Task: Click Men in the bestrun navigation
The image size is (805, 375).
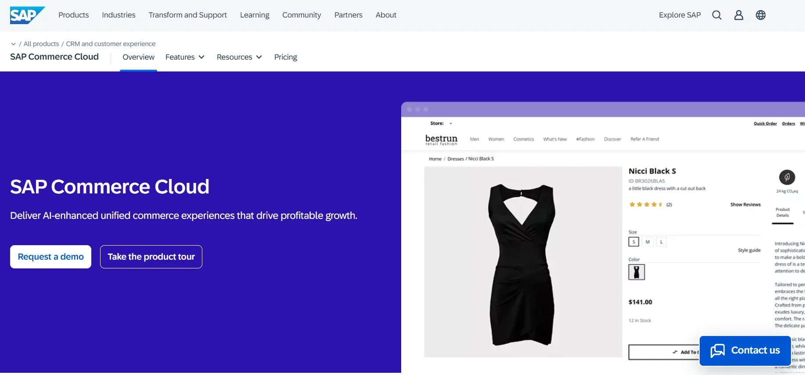Action: [474, 139]
